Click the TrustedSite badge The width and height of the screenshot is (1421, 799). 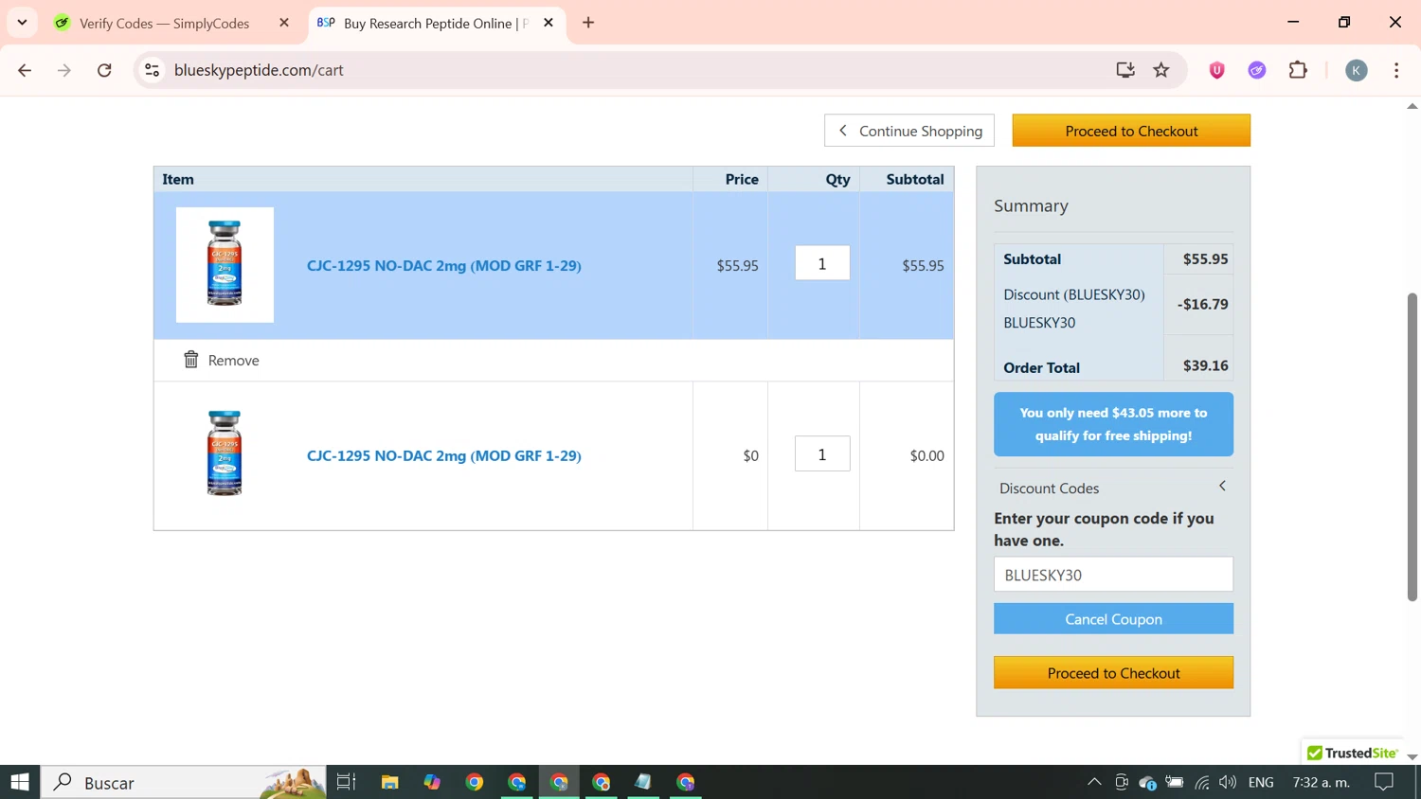tap(1352, 753)
